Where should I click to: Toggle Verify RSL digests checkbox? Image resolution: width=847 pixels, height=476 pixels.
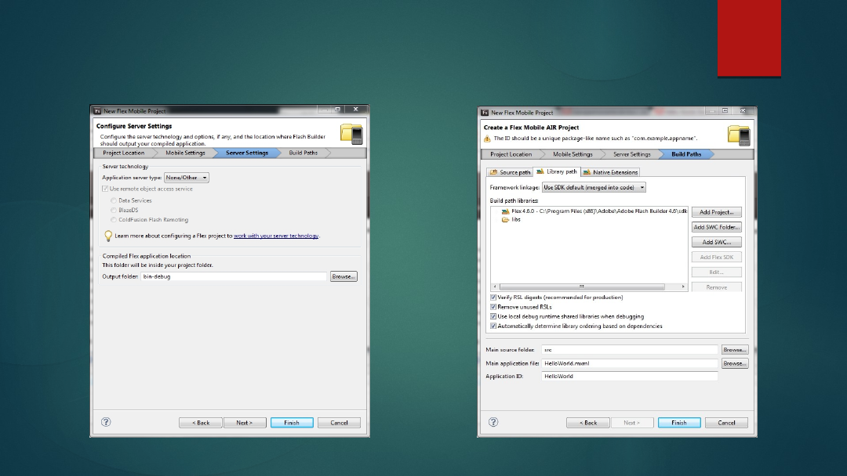tap(493, 297)
